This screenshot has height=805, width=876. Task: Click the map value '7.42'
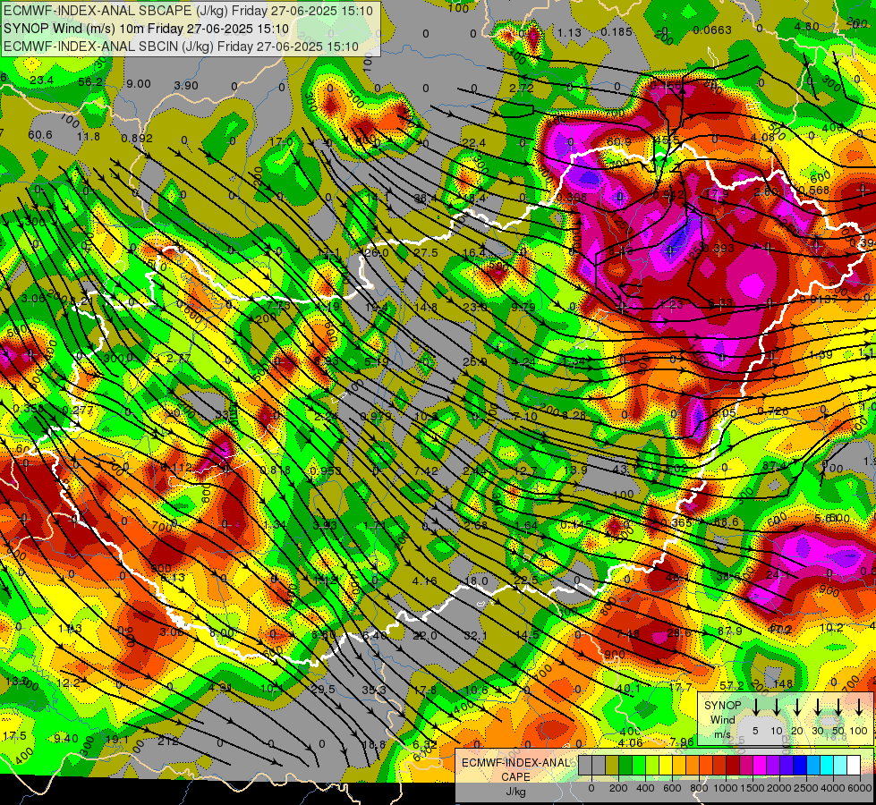point(426,471)
